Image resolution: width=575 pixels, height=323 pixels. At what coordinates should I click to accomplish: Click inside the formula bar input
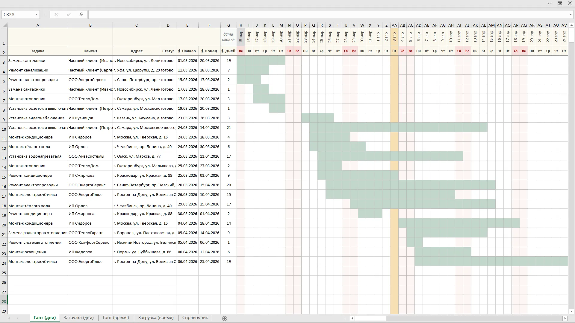pos(328,14)
